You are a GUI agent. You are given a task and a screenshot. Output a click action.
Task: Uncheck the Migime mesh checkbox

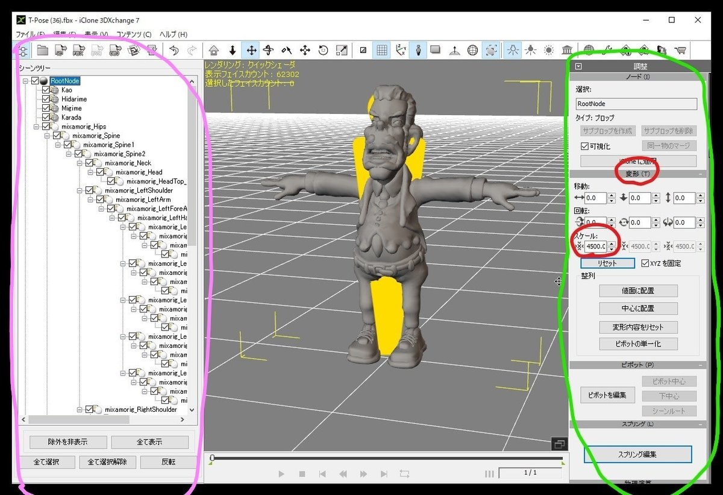coord(46,108)
